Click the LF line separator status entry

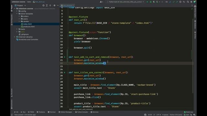(x=154, y=115)
